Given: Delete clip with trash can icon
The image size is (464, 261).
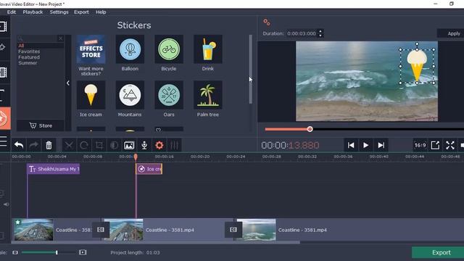Looking at the screenshot, I should [x=49, y=145].
